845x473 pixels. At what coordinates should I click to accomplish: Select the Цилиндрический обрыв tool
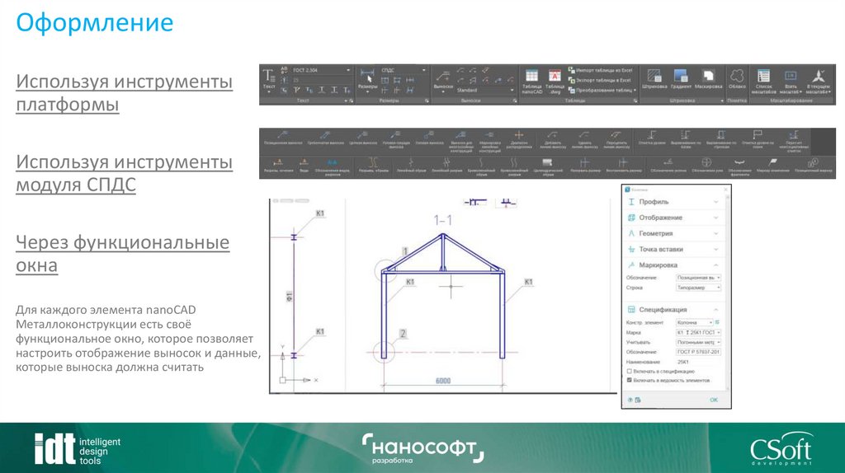click(x=548, y=166)
